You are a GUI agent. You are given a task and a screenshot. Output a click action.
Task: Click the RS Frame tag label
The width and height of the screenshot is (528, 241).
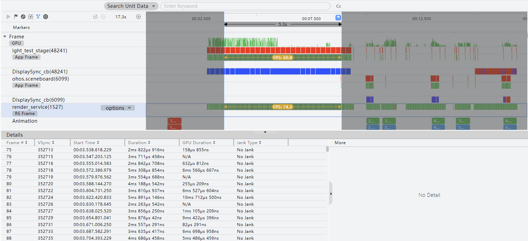tap(25, 114)
